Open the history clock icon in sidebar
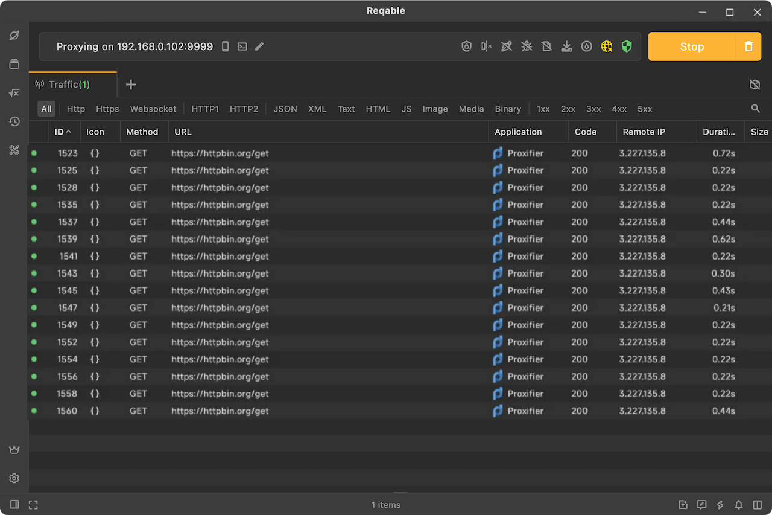This screenshot has height=515, width=772. [x=14, y=121]
